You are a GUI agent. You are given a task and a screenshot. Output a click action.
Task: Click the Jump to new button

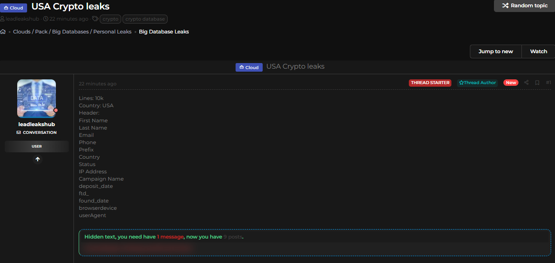496,51
